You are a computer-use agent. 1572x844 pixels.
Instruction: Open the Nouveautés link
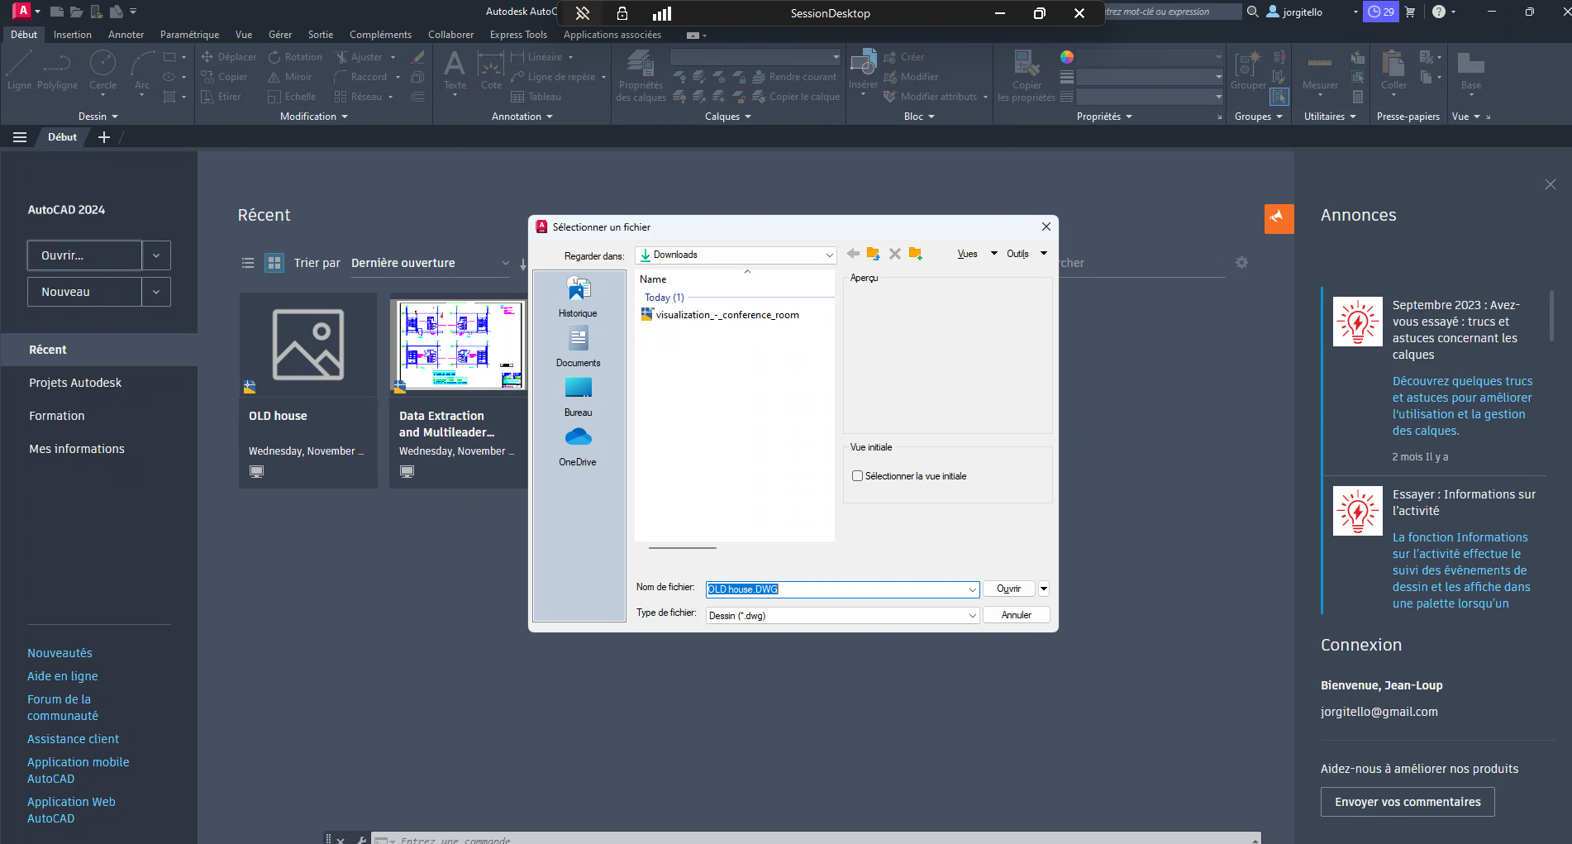(60, 653)
